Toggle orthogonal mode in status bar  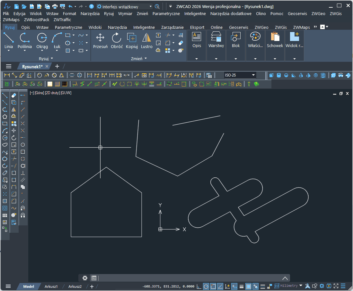pyautogui.click(x=199, y=286)
